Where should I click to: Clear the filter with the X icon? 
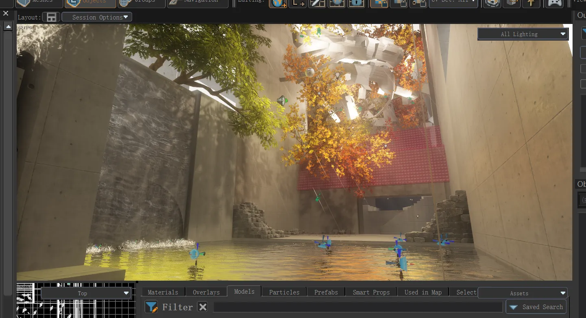coord(203,307)
